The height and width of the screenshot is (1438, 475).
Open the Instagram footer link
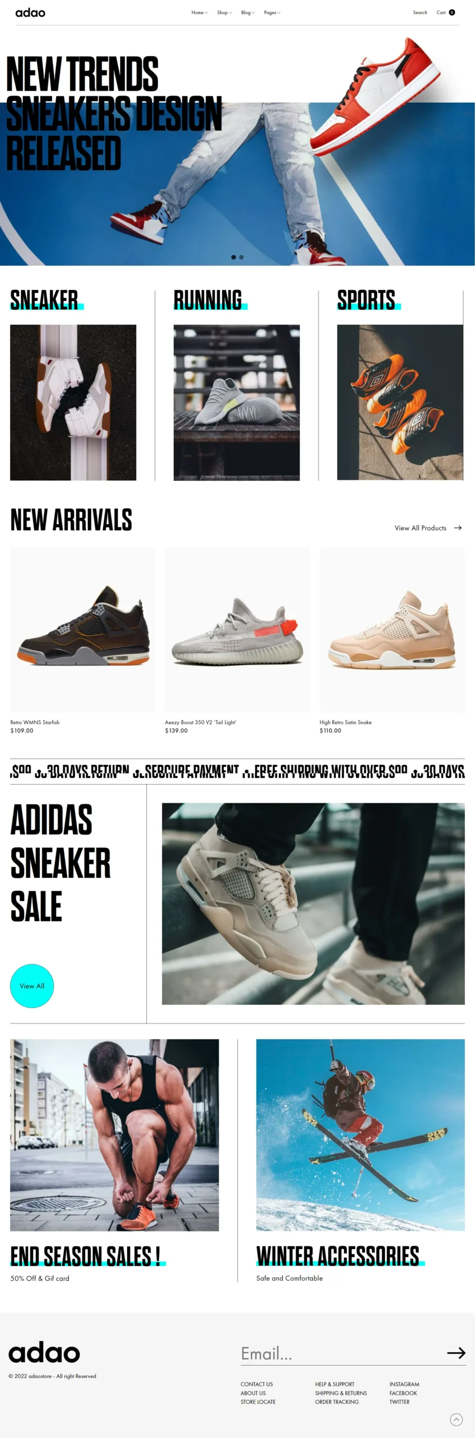click(404, 1384)
